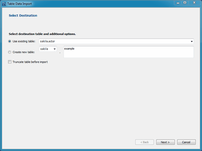Click the "Create new table:" label text
Image resolution: width=202 pixels, height=151 pixels.
point(24,52)
